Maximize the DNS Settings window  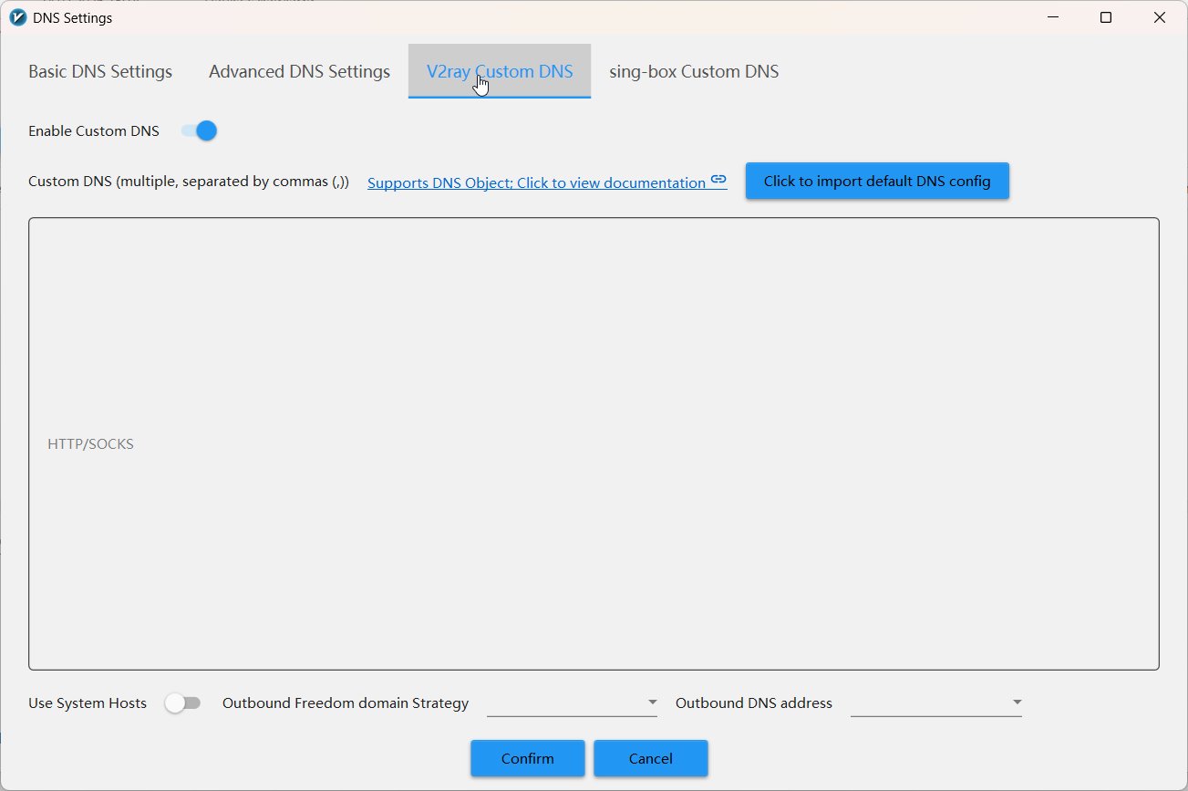click(x=1106, y=17)
